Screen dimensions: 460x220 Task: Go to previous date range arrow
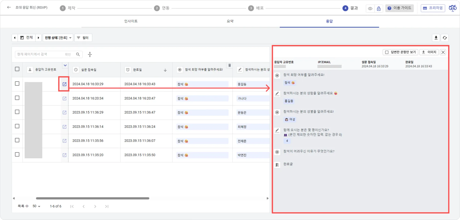(15, 38)
